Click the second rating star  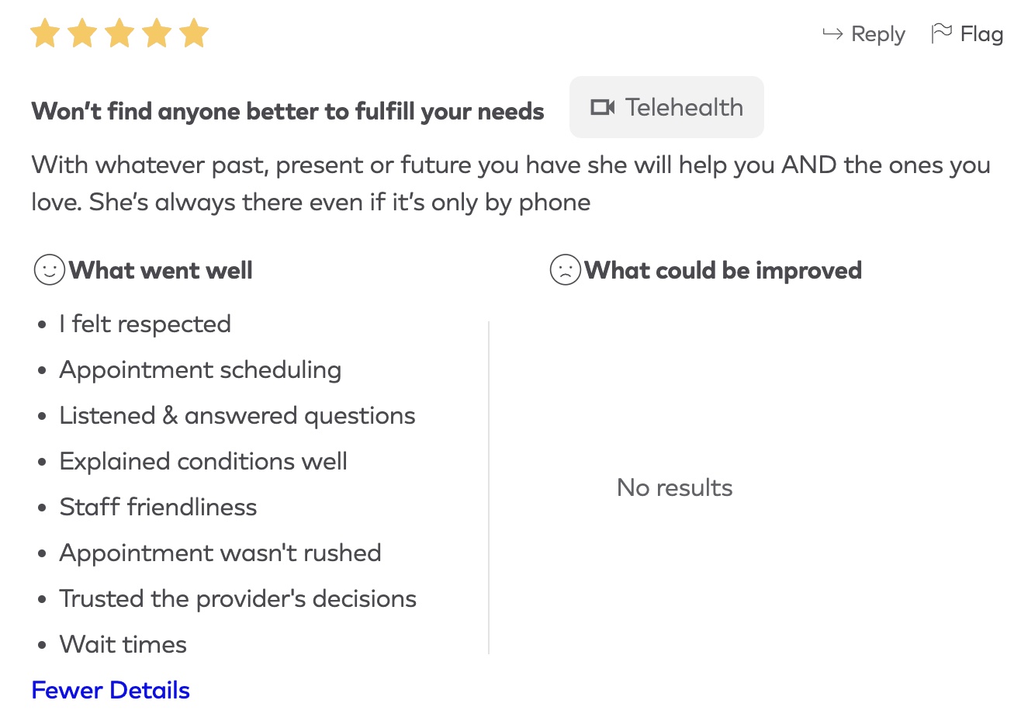pyautogui.click(x=82, y=34)
